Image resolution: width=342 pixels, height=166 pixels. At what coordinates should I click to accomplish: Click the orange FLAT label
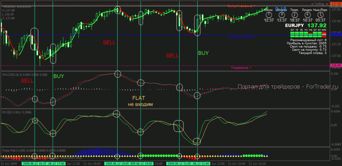click(139, 98)
